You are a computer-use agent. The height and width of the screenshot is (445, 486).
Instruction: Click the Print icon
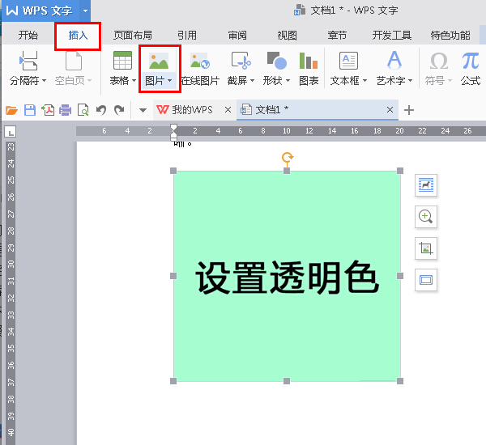point(66,110)
